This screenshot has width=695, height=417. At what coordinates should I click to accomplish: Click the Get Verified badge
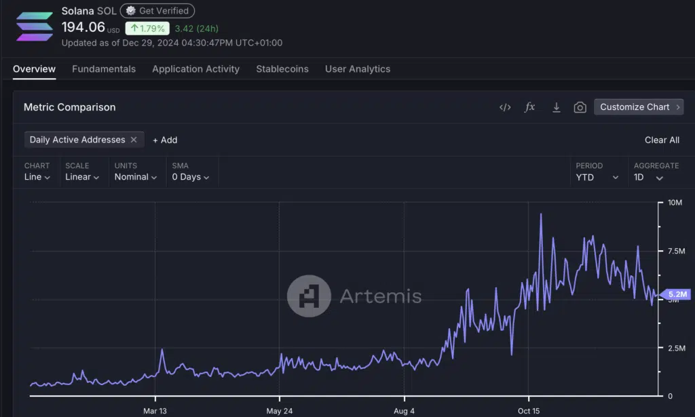coord(157,11)
